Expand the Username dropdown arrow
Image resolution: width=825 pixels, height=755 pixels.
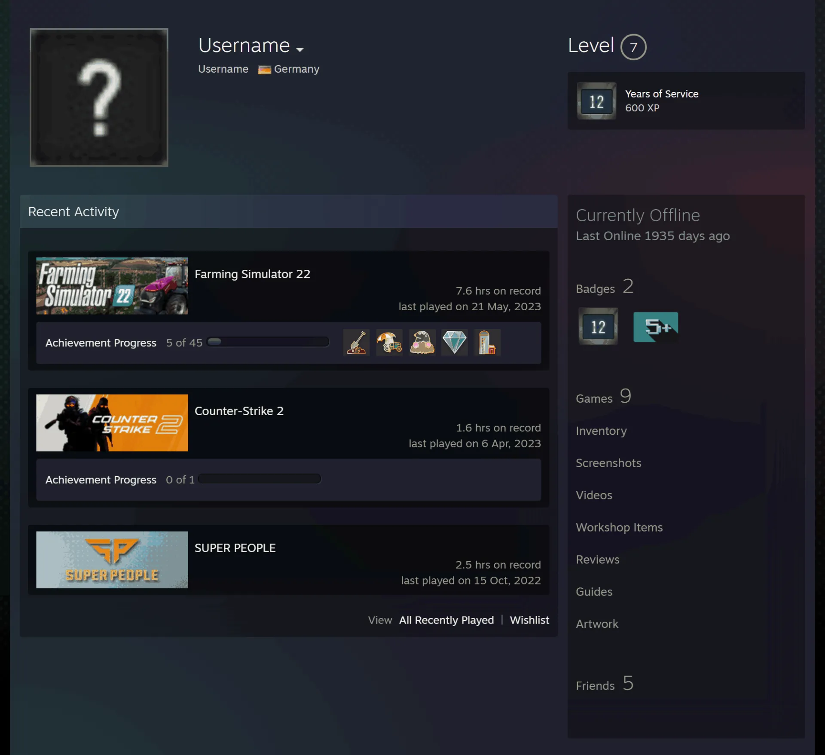click(300, 49)
